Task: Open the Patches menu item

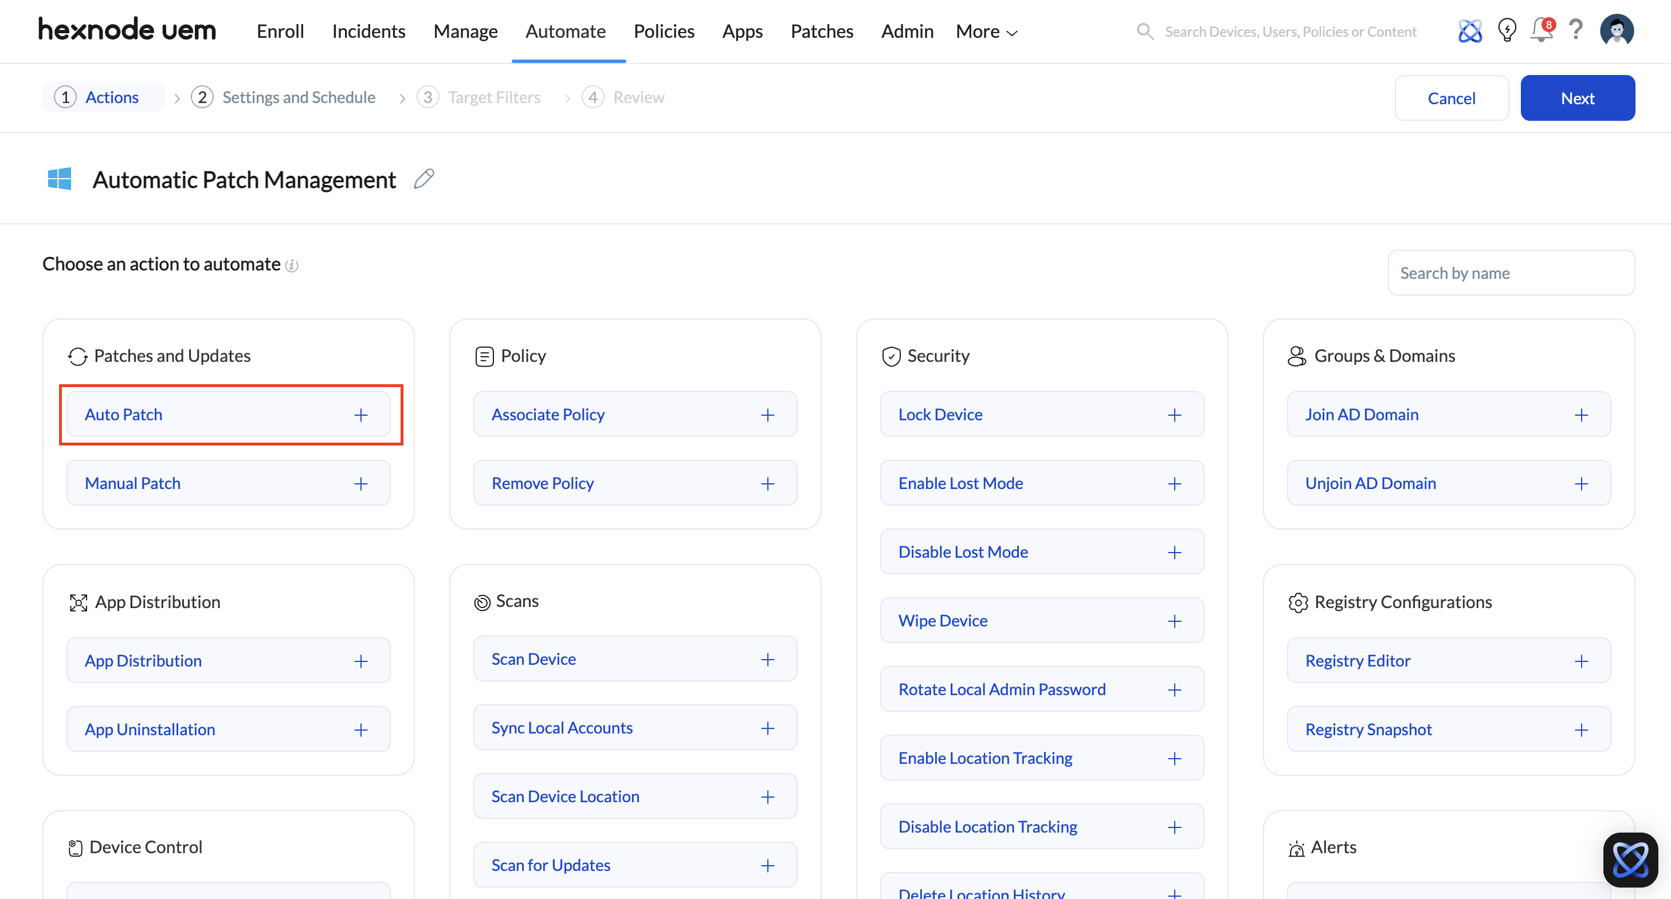Action: (x=821, y=31)
